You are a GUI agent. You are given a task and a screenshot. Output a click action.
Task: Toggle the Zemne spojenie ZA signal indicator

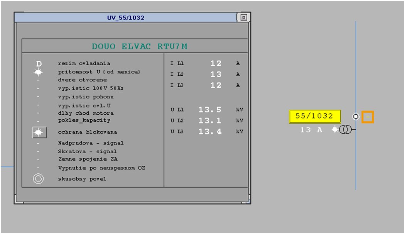pos(38,159)
